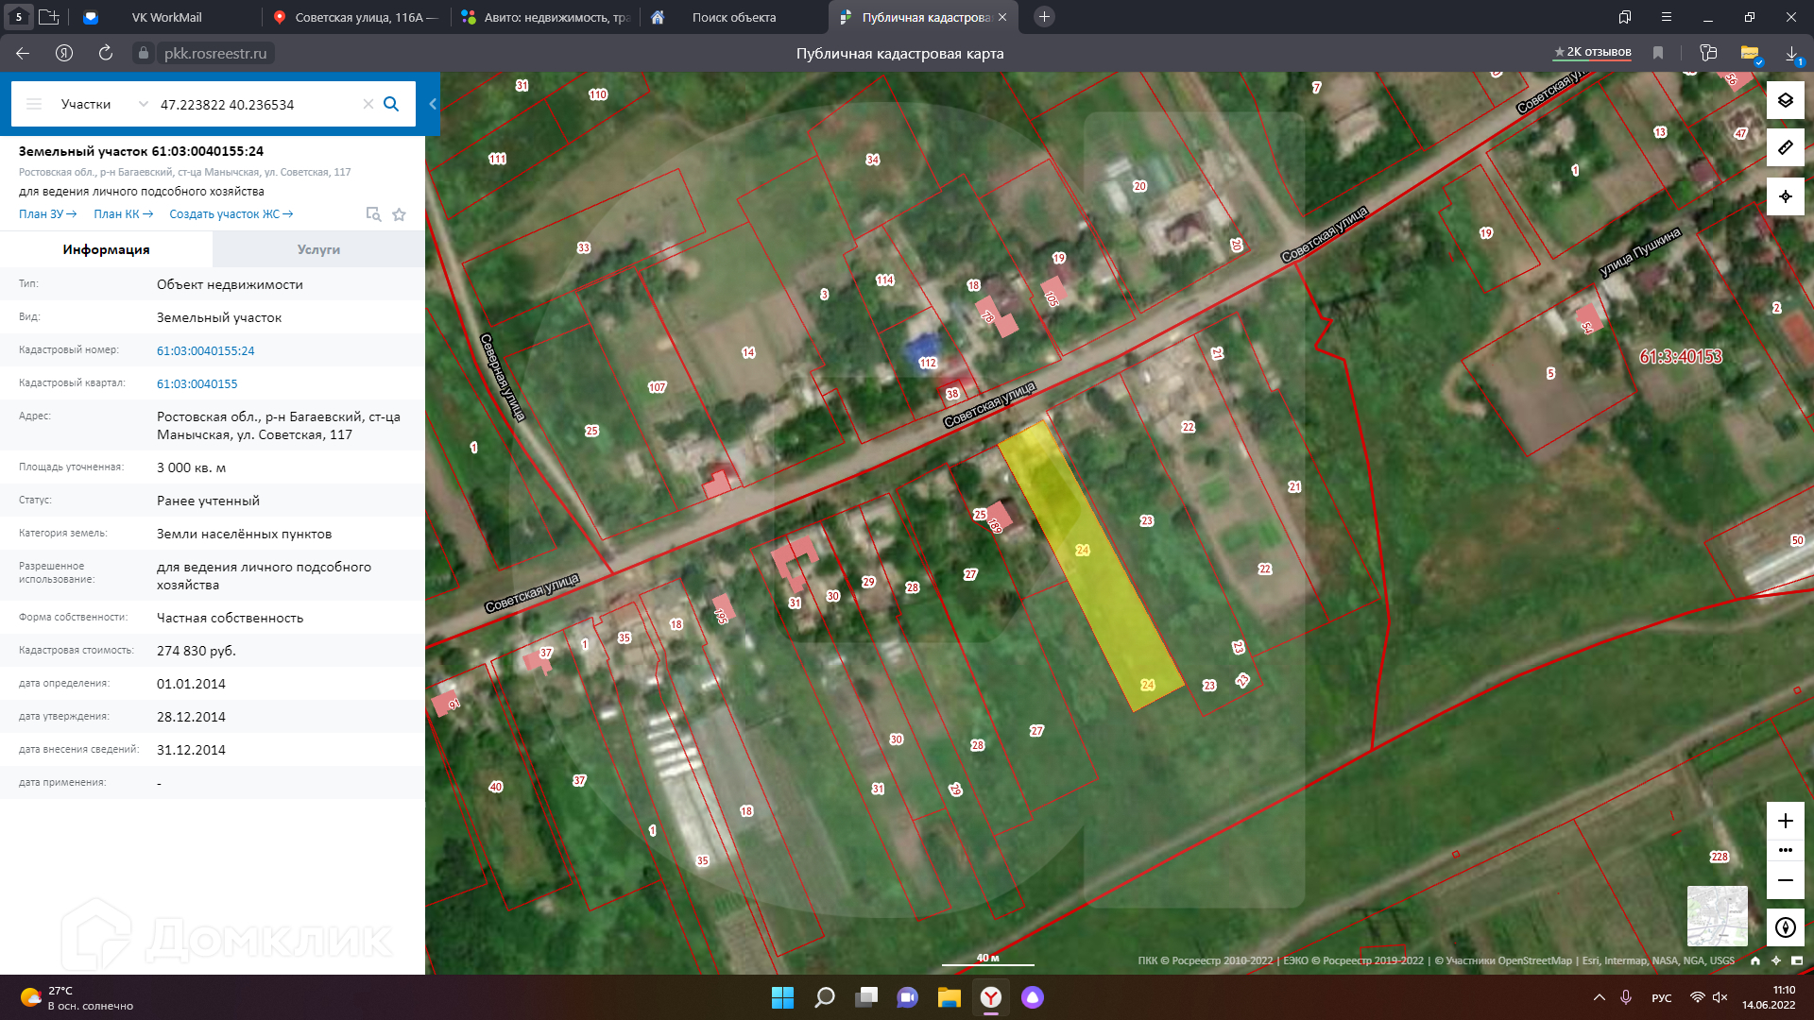
Task: Click the overview minimap thumbnail
Action: pyautogui.click(x=1717, y=915)
